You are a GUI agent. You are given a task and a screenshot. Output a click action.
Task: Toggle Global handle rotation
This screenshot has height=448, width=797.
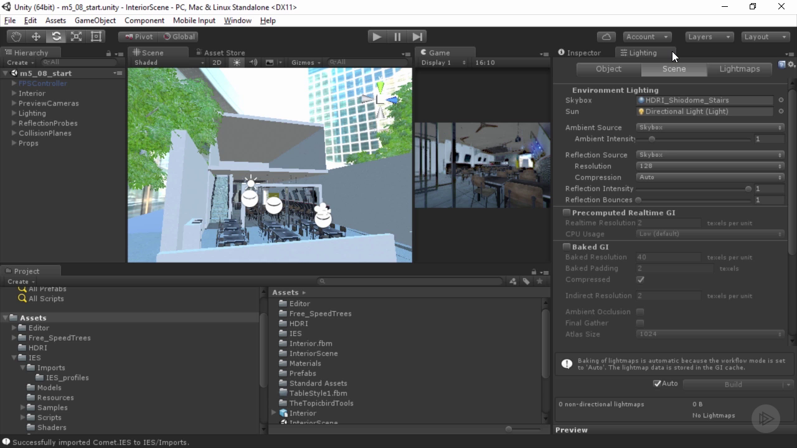coord(179,37)
